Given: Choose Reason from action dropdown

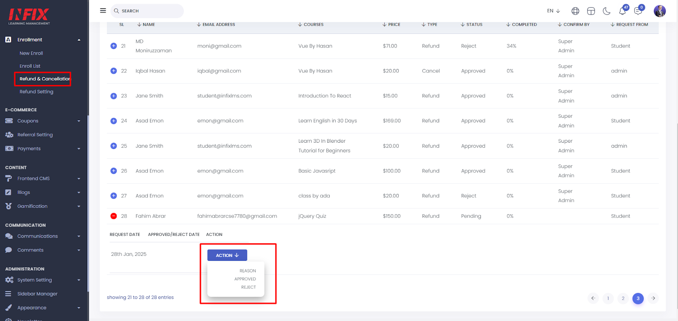Looking at the screenshot, I should tap(248, 271).
